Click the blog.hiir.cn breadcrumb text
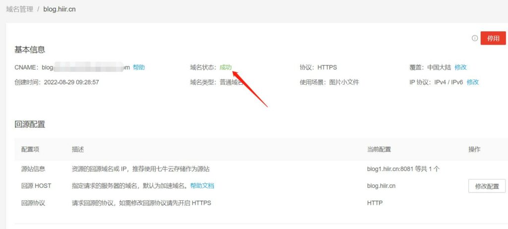This screenshot has width=508, height=229. 60,9
